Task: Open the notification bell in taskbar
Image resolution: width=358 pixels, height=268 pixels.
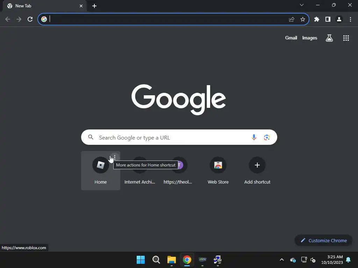Action: (348, 260)
